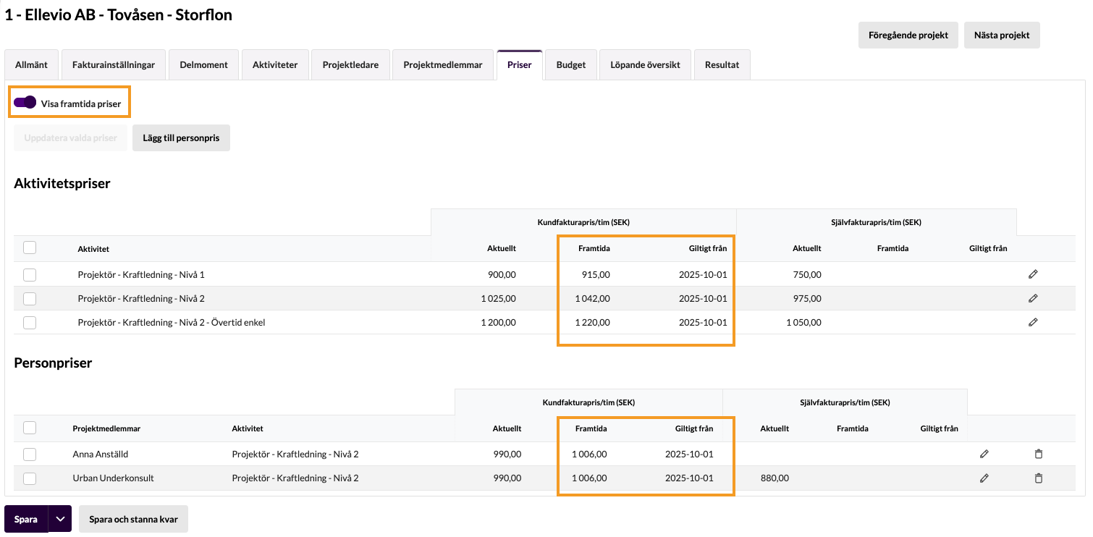The width and height of the screenshot is (1093, 537).
Task: Open the Resultat tab
Action: coord(722,64)
